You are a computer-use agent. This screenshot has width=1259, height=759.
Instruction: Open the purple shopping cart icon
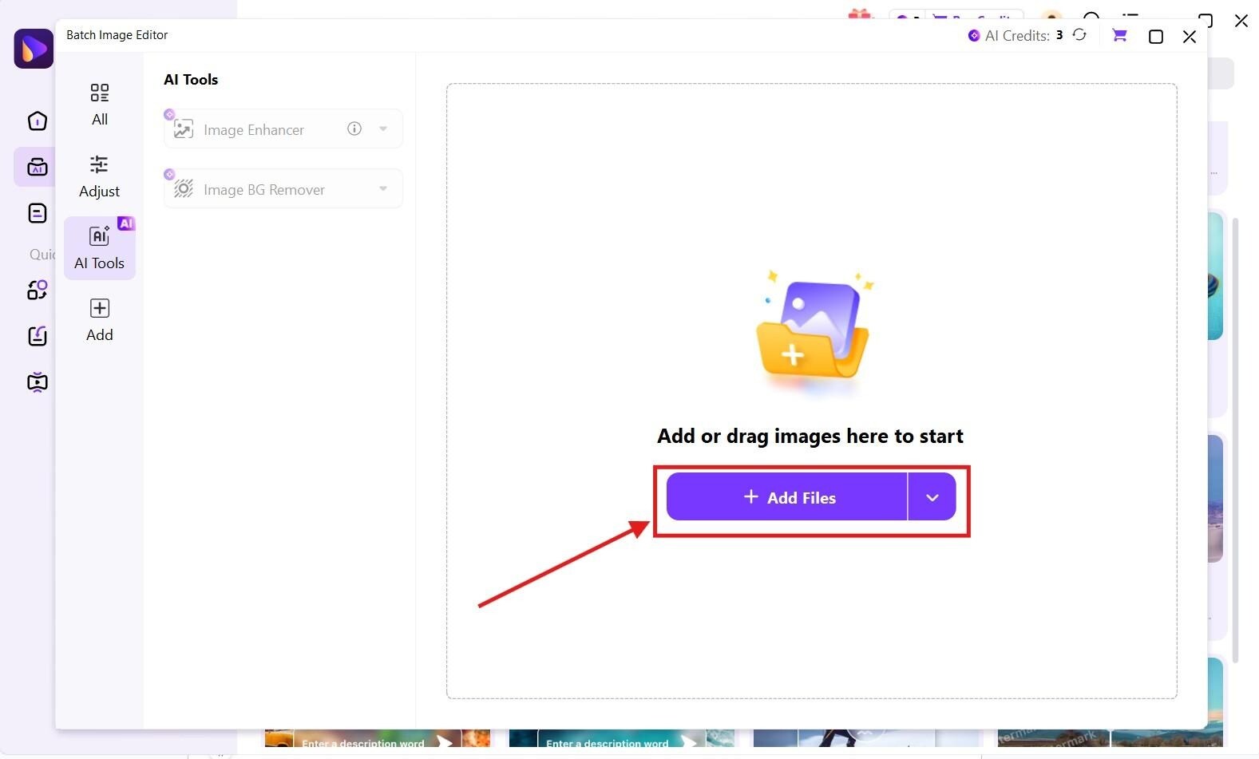[1119, 35]
